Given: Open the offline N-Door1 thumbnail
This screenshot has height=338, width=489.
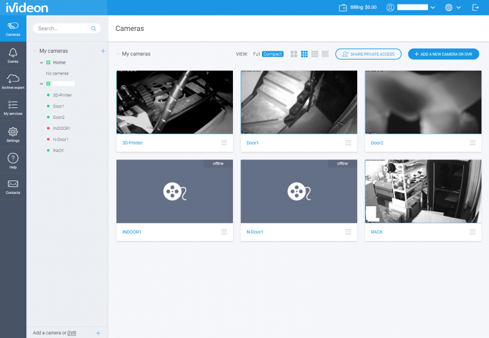Looking at the screenshot, I should (x=299, y=191).
